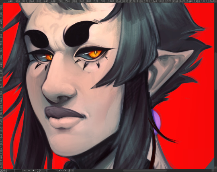Click the zoom out minus button
Viewport: 217px width, 172px height.
pyautogui.click(x=25, y=171)
